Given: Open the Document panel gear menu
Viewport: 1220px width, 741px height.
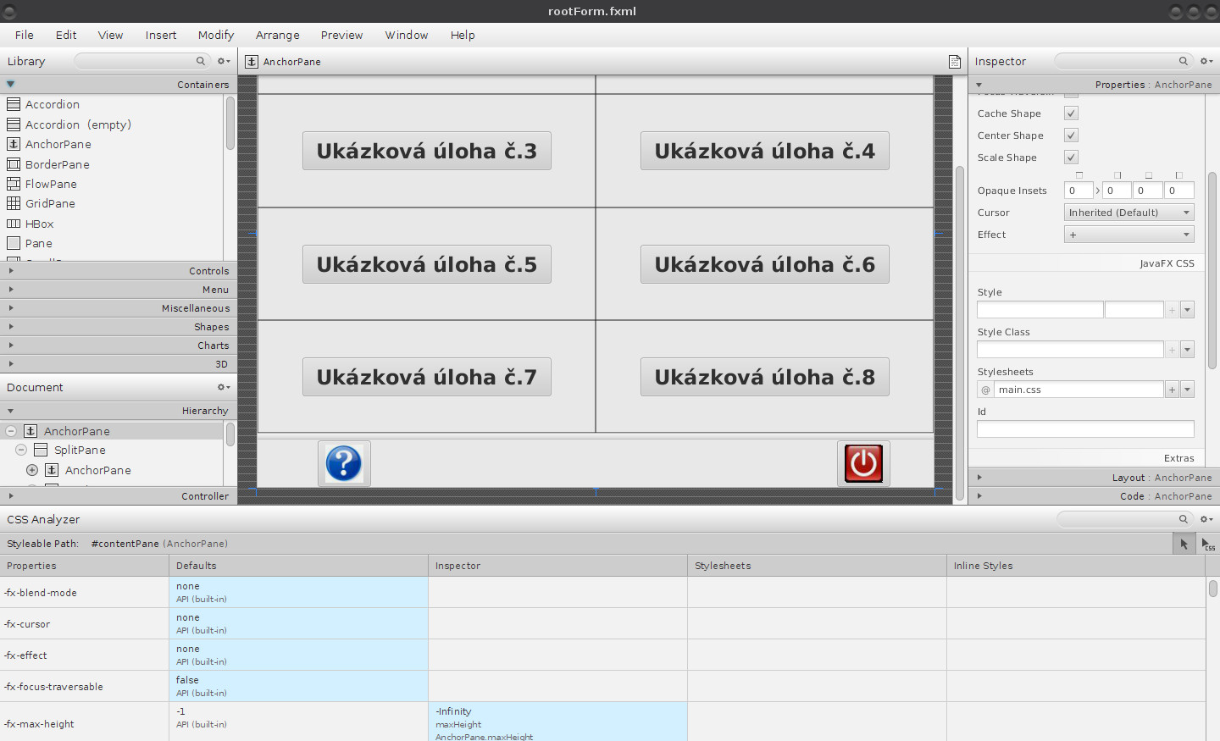Looking at the screenshot, I should pos(224,387).
